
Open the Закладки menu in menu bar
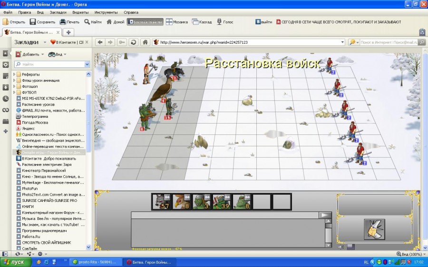coord(58,12)
